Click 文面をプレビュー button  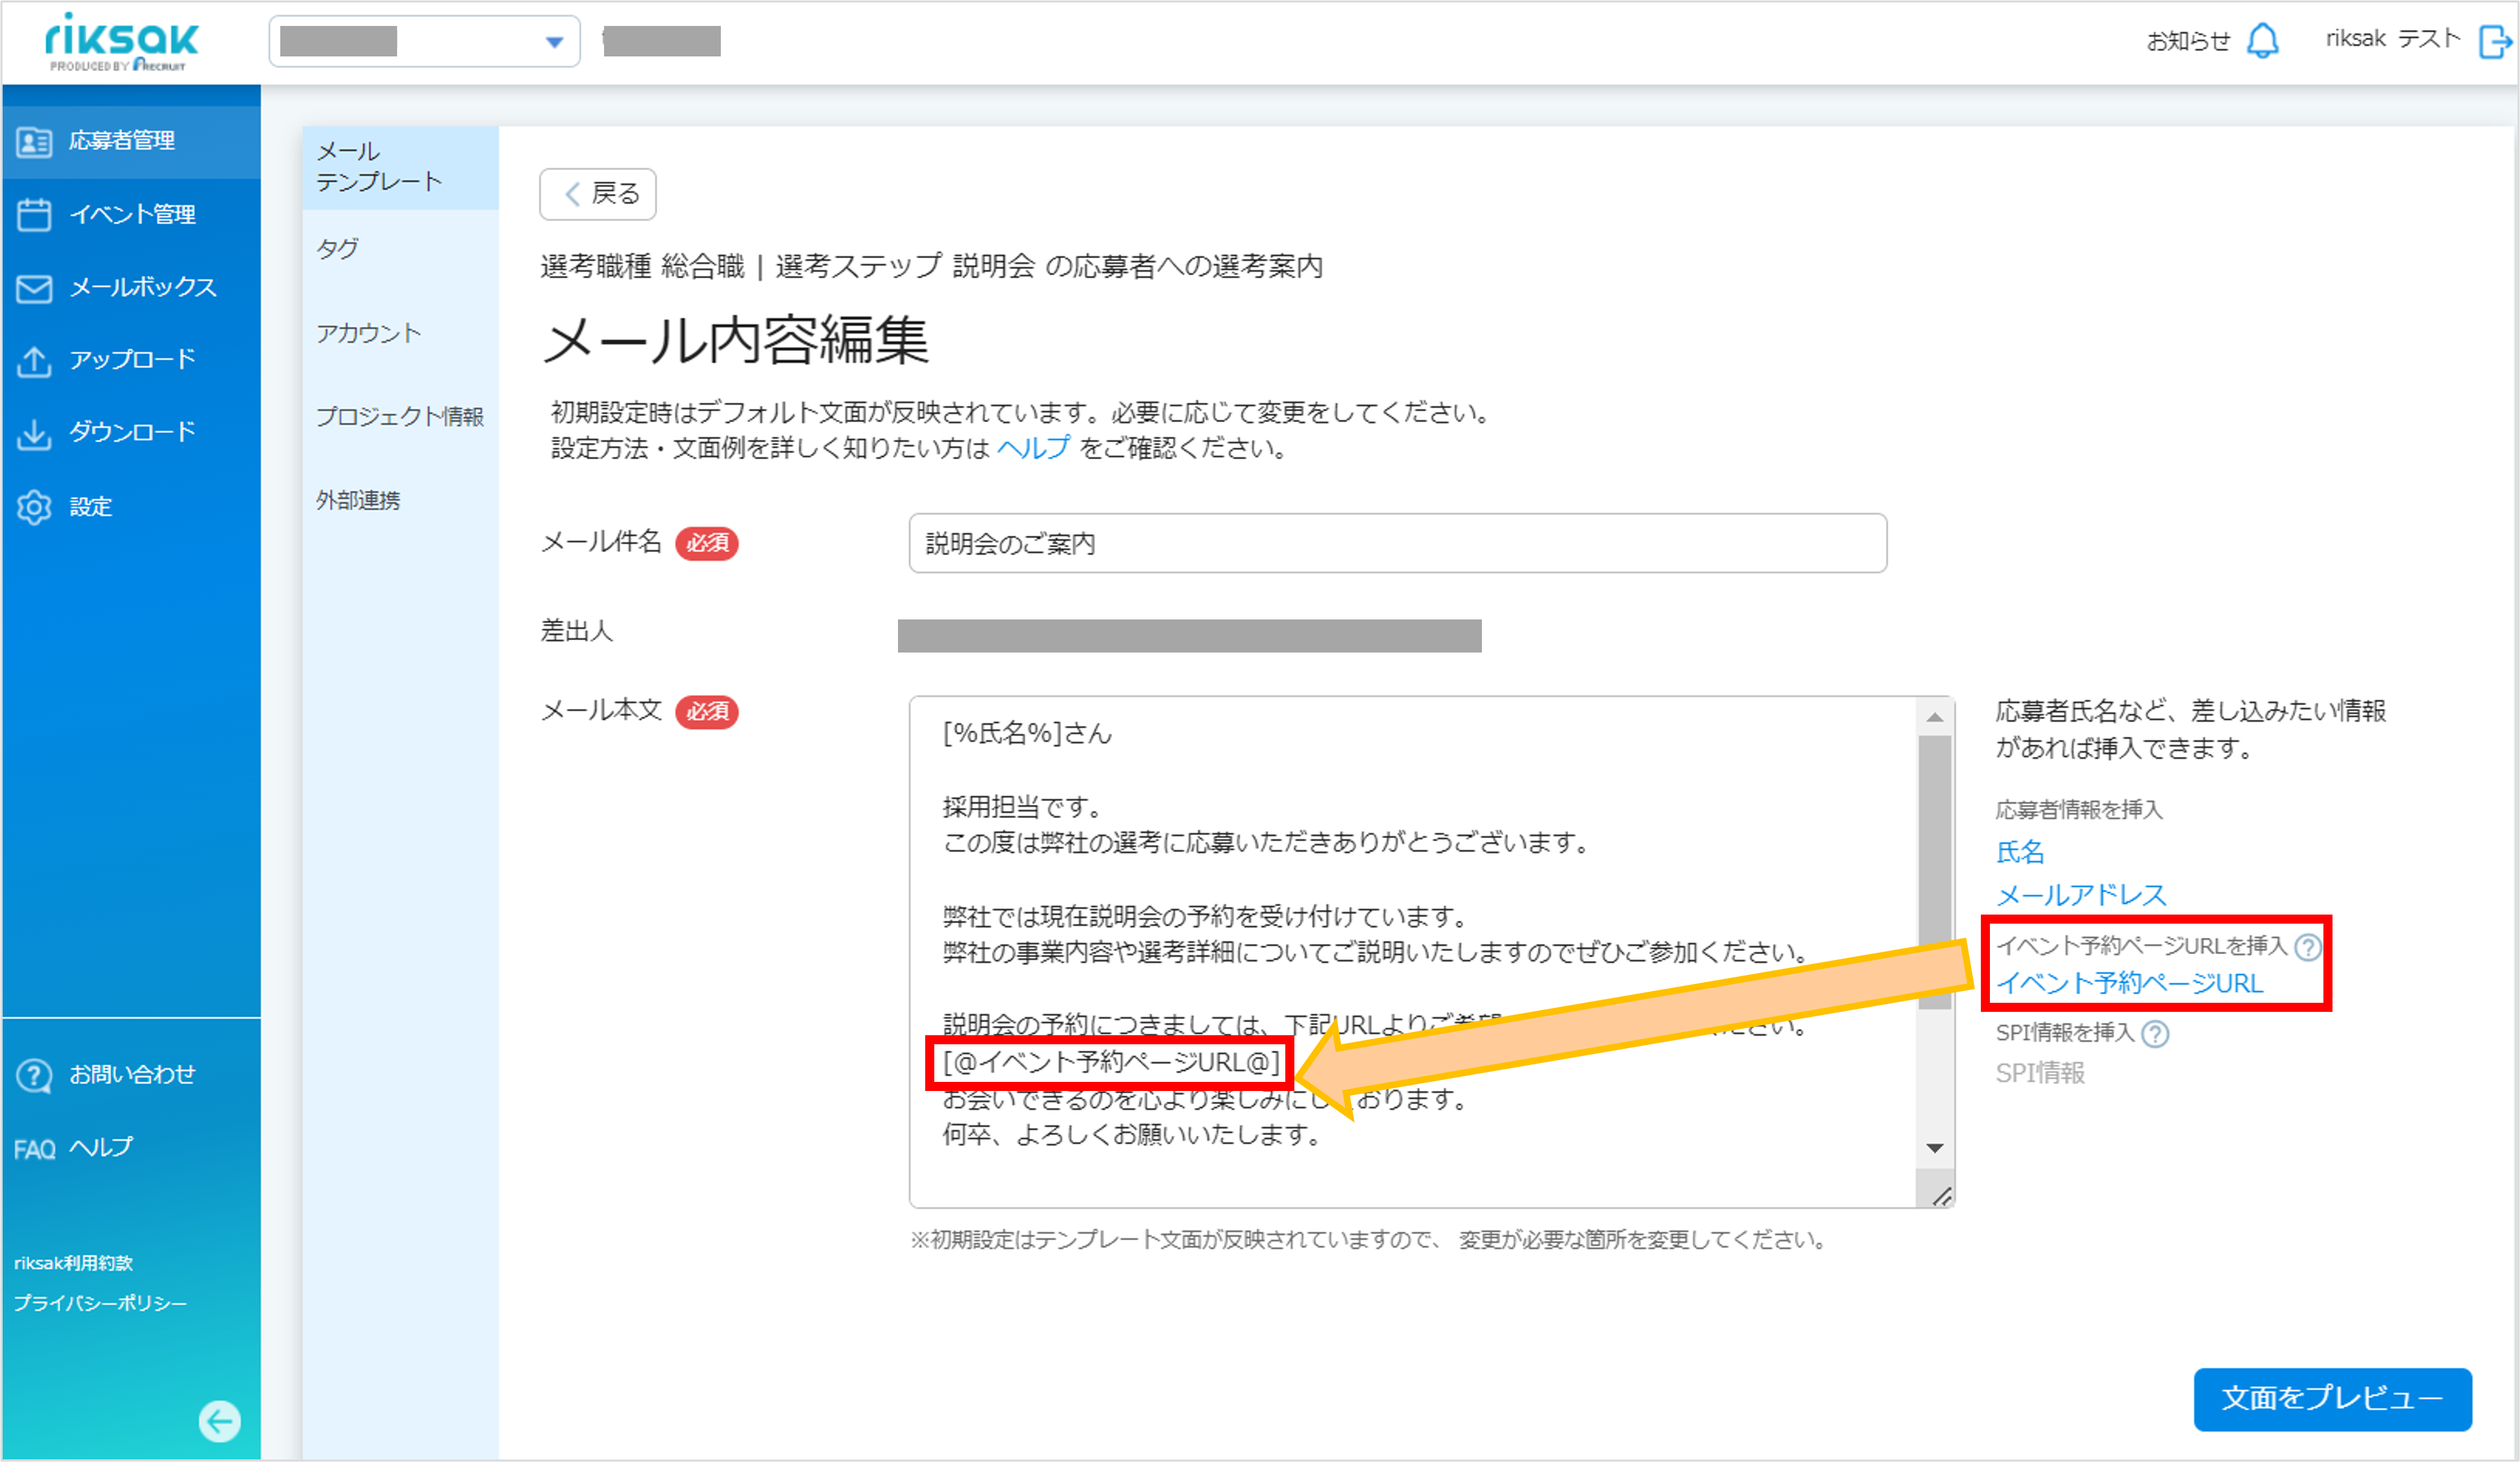[2332, 1398]
